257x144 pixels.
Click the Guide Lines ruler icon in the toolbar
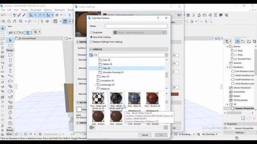coord(31,15)
